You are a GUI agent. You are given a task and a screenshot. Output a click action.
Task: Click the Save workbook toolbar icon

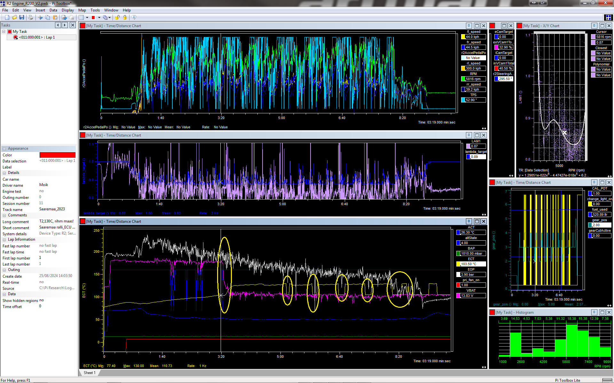point(22,18)
